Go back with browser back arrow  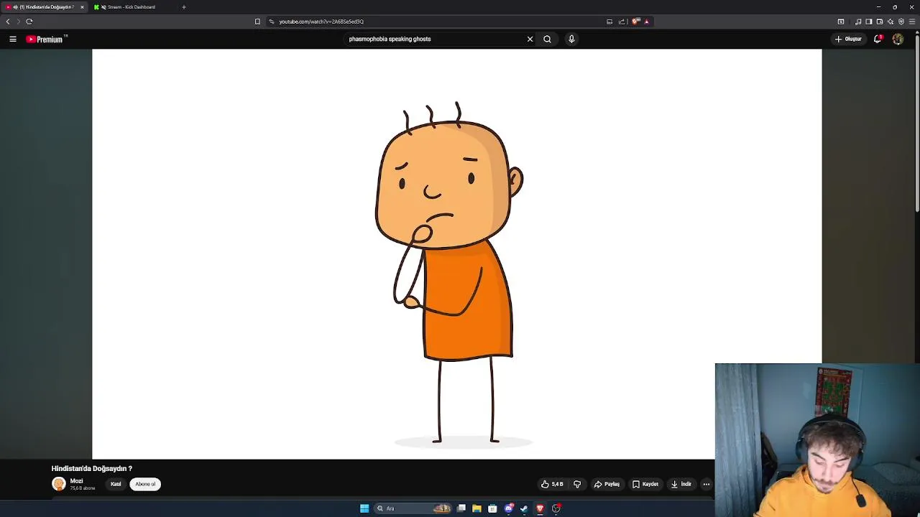8,22
